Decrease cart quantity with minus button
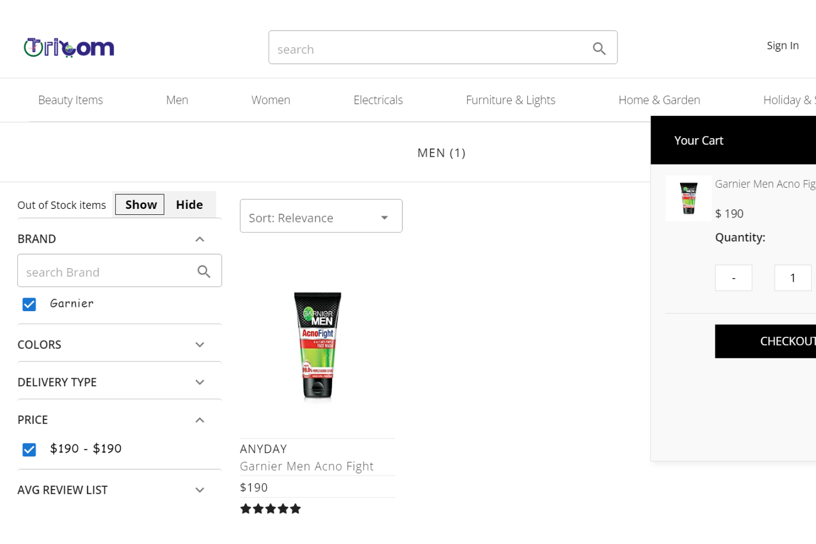The image size is (816, 544). click(x=734, y=278)
